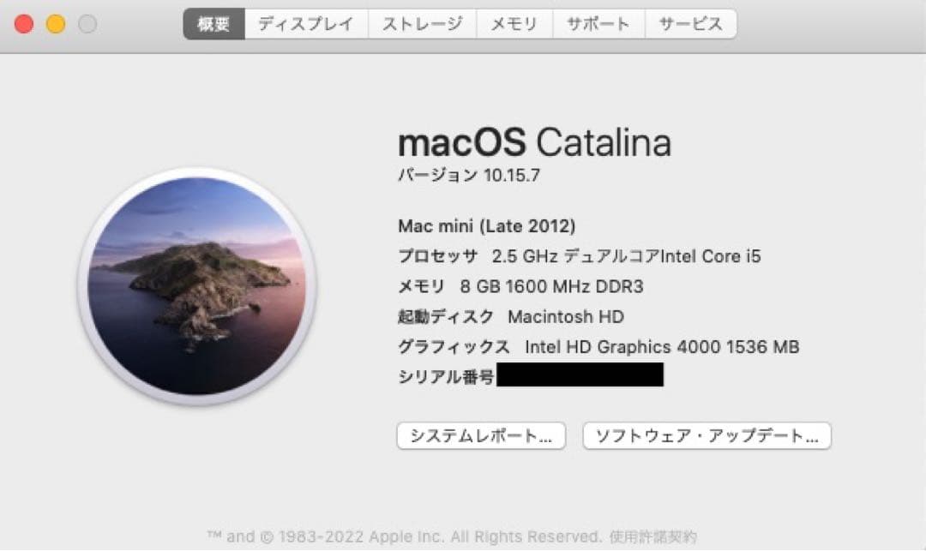
Task: Open the サービス tab
Action: [x=691, y=23]
